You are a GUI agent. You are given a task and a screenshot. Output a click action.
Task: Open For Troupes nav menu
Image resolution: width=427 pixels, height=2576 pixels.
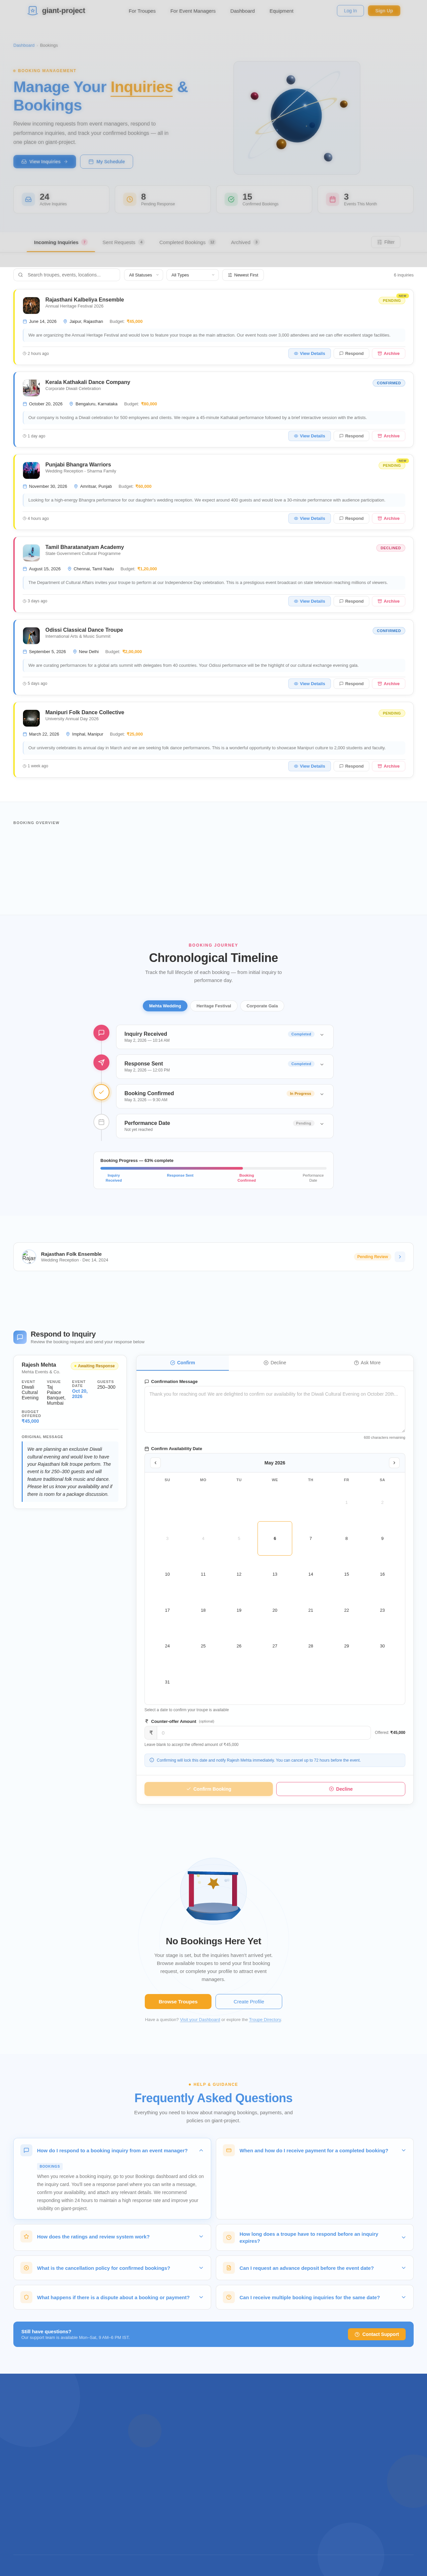142,11
